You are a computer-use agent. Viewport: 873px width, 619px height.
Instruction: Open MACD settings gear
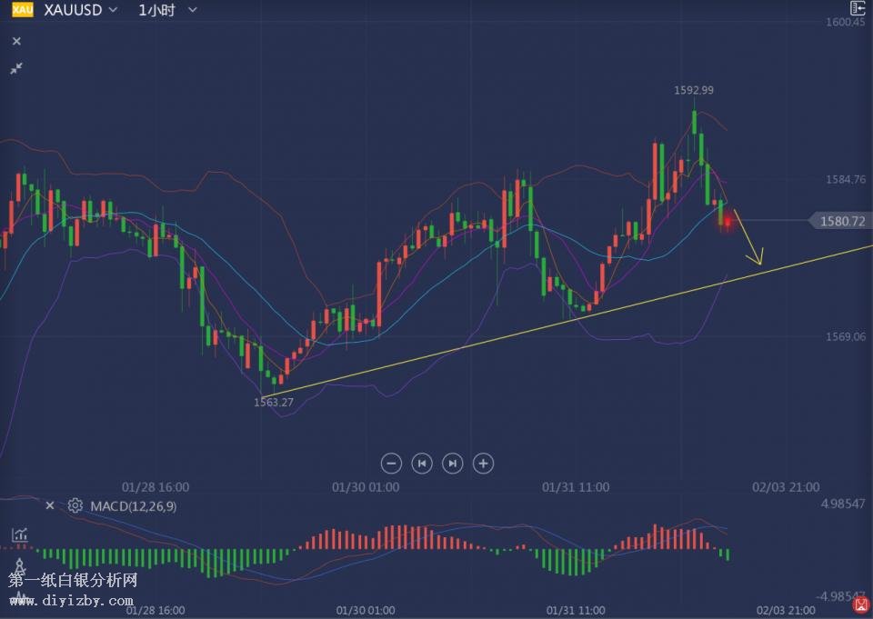click(x=75, y=505)
